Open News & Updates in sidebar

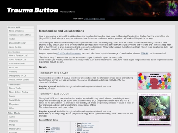pyautogui.click(x=21, y=31)
